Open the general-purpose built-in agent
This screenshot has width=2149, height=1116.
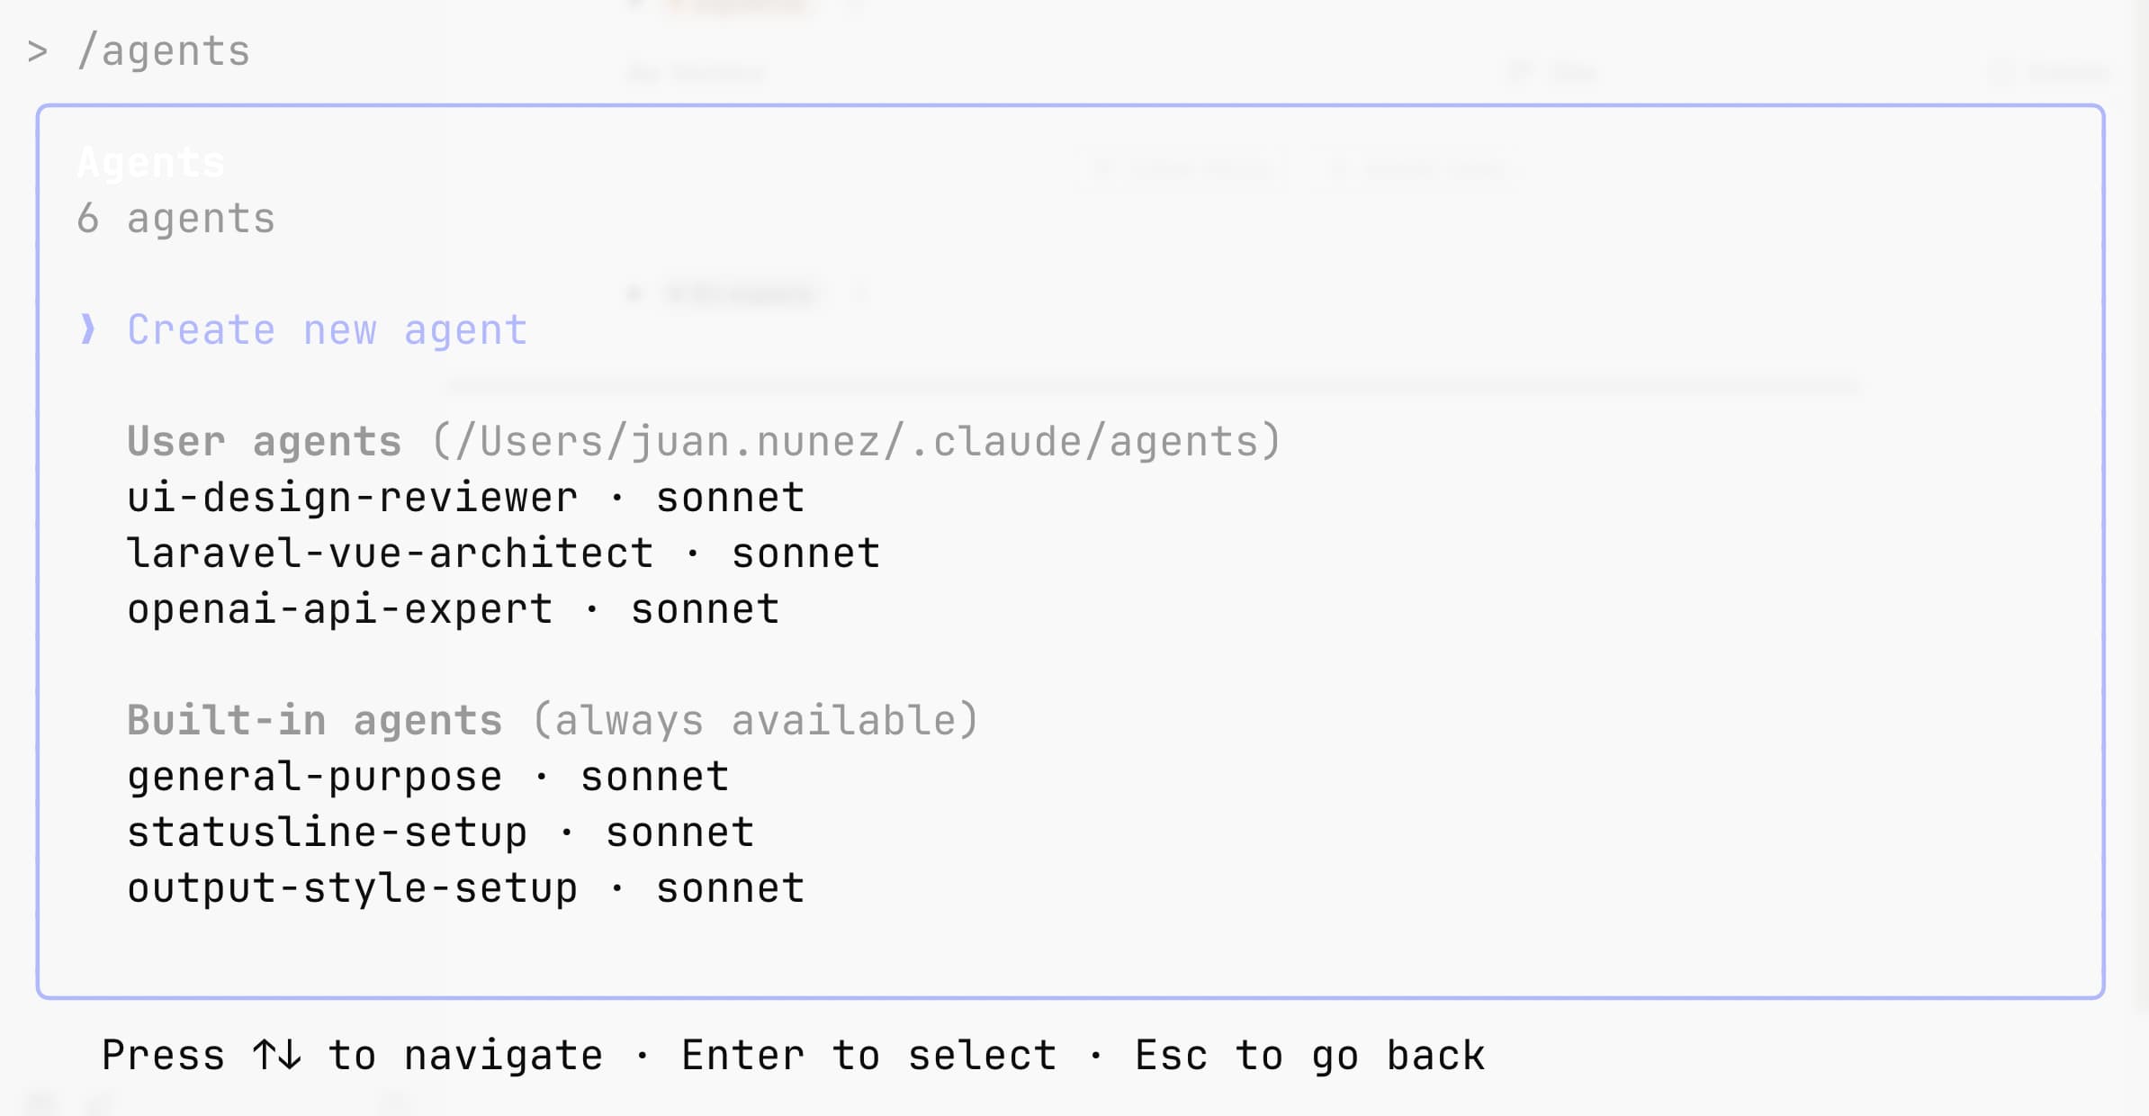click(314, 777)
